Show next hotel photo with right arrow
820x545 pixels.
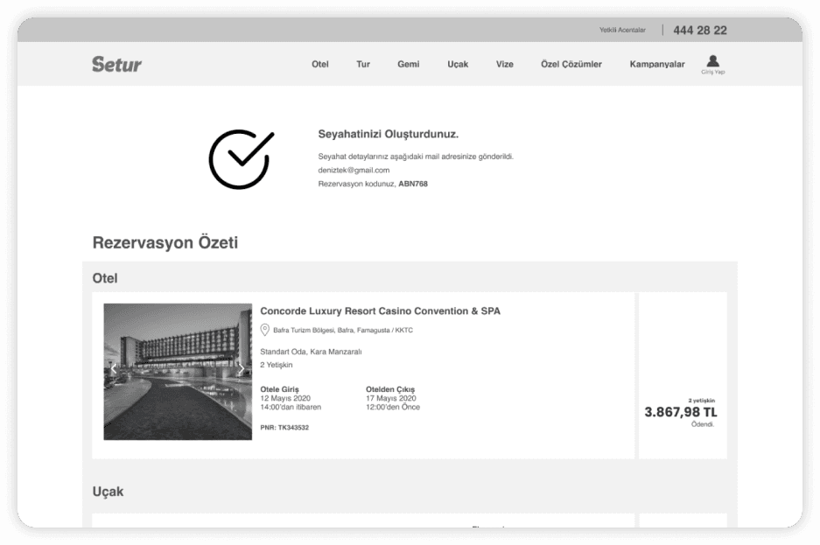241,369
